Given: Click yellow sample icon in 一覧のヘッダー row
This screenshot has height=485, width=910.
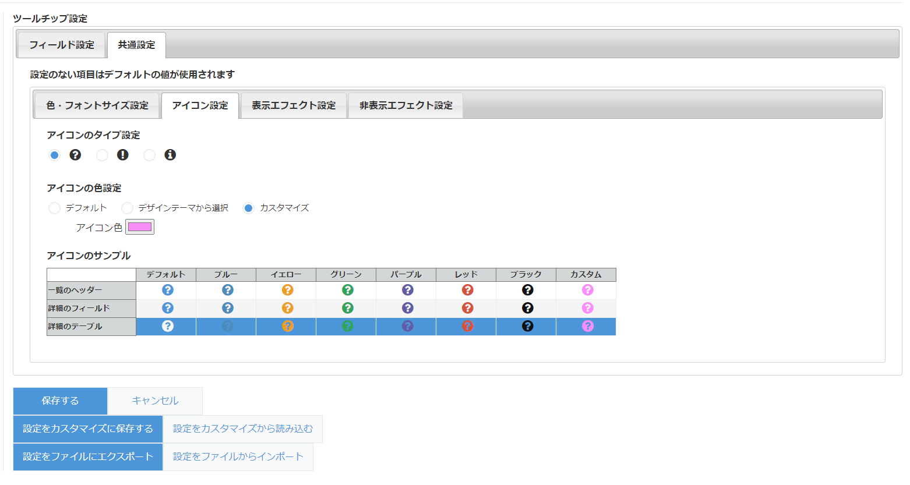Looking at the screenshot, I should (288, 290).
